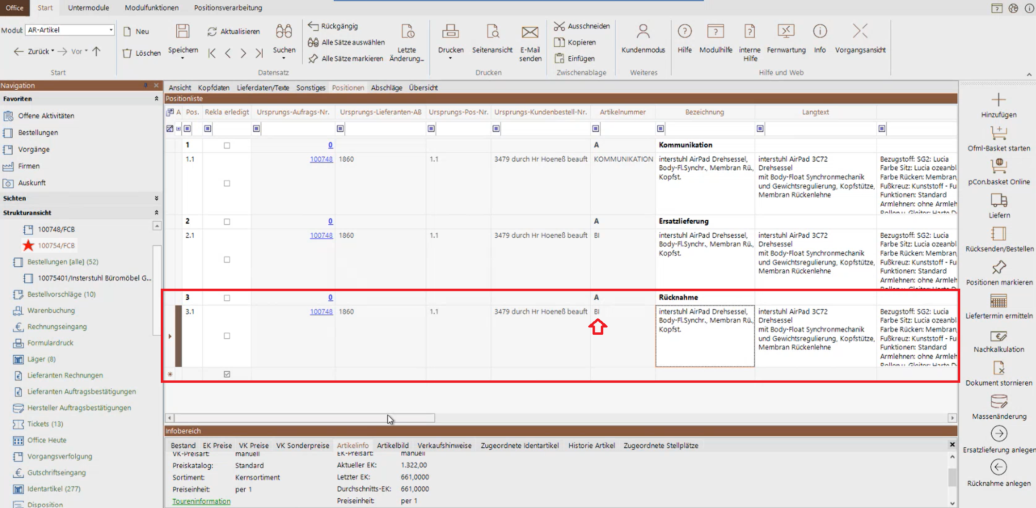Expand the Sichten section
The image size is (1036, 508).
[x=156, y=198]
